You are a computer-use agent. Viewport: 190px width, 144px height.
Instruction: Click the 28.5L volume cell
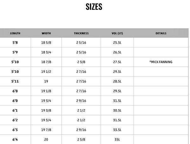[117, 81]
